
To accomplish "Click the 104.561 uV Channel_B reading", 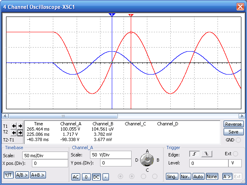I will (x=103, y=129).
